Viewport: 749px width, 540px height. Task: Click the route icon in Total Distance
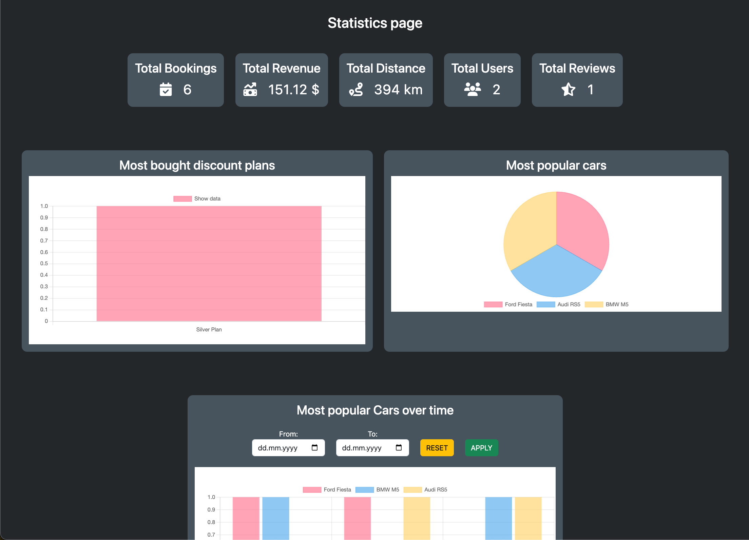[356, 90]
